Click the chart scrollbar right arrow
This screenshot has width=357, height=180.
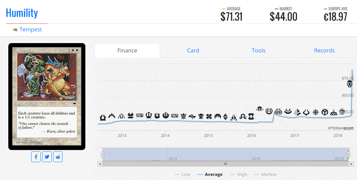pos(351,164)
